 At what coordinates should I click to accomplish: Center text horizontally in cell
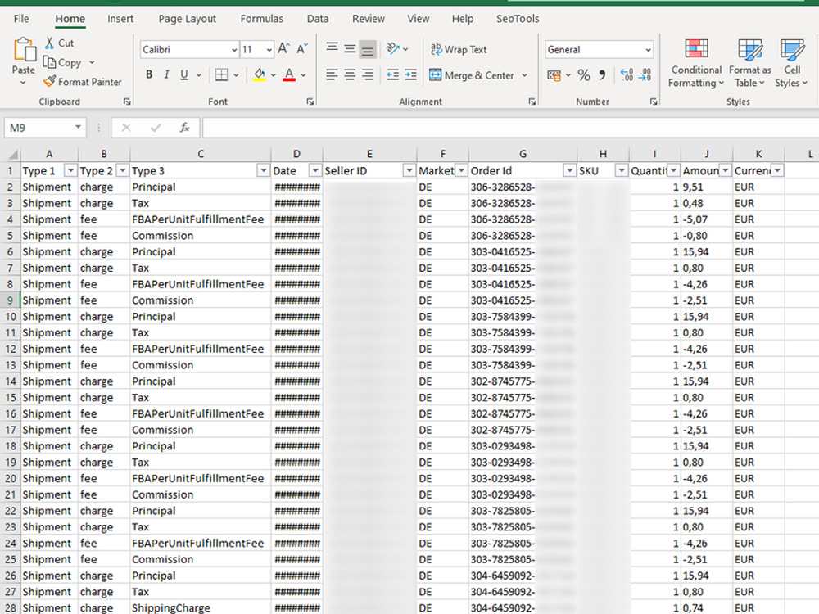click(x=350, y=75)
